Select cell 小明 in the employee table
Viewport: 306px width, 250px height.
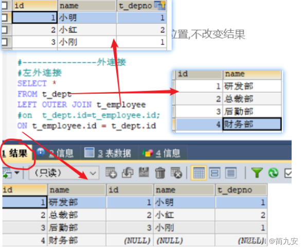pos(87,17)
